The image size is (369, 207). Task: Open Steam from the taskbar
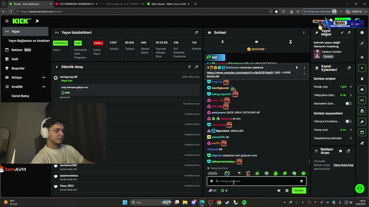(x=227, y=202)
